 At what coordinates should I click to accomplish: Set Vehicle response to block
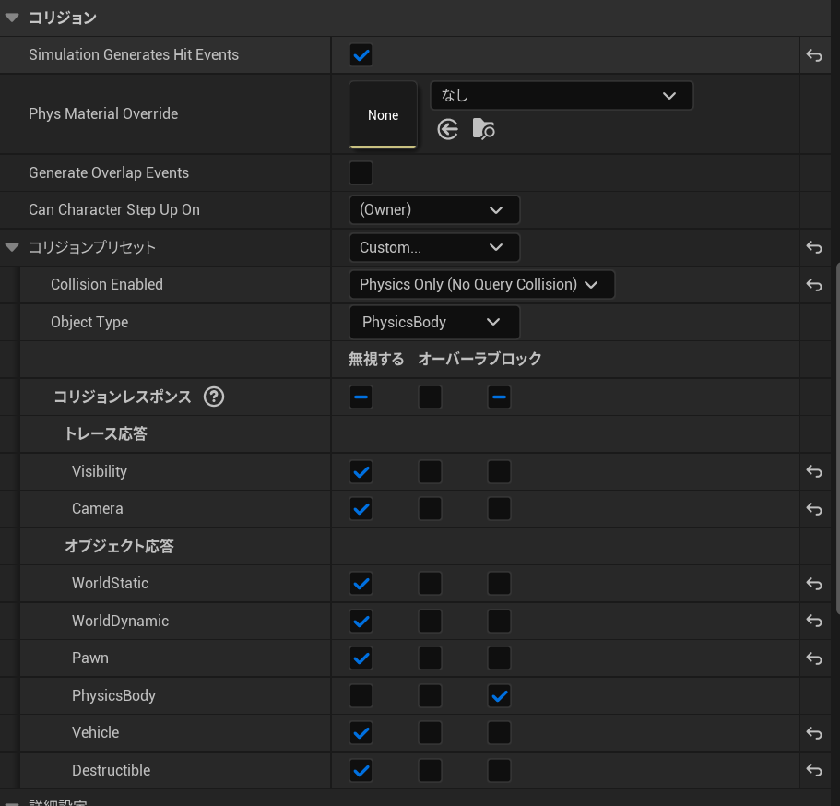[x=499, y=732]
